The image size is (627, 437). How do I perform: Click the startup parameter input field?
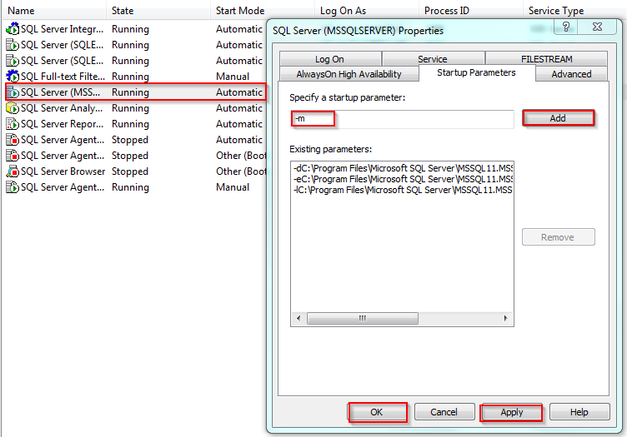(402, 119)
